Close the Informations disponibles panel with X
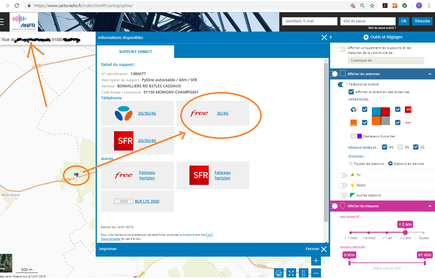 pos(324,37)
